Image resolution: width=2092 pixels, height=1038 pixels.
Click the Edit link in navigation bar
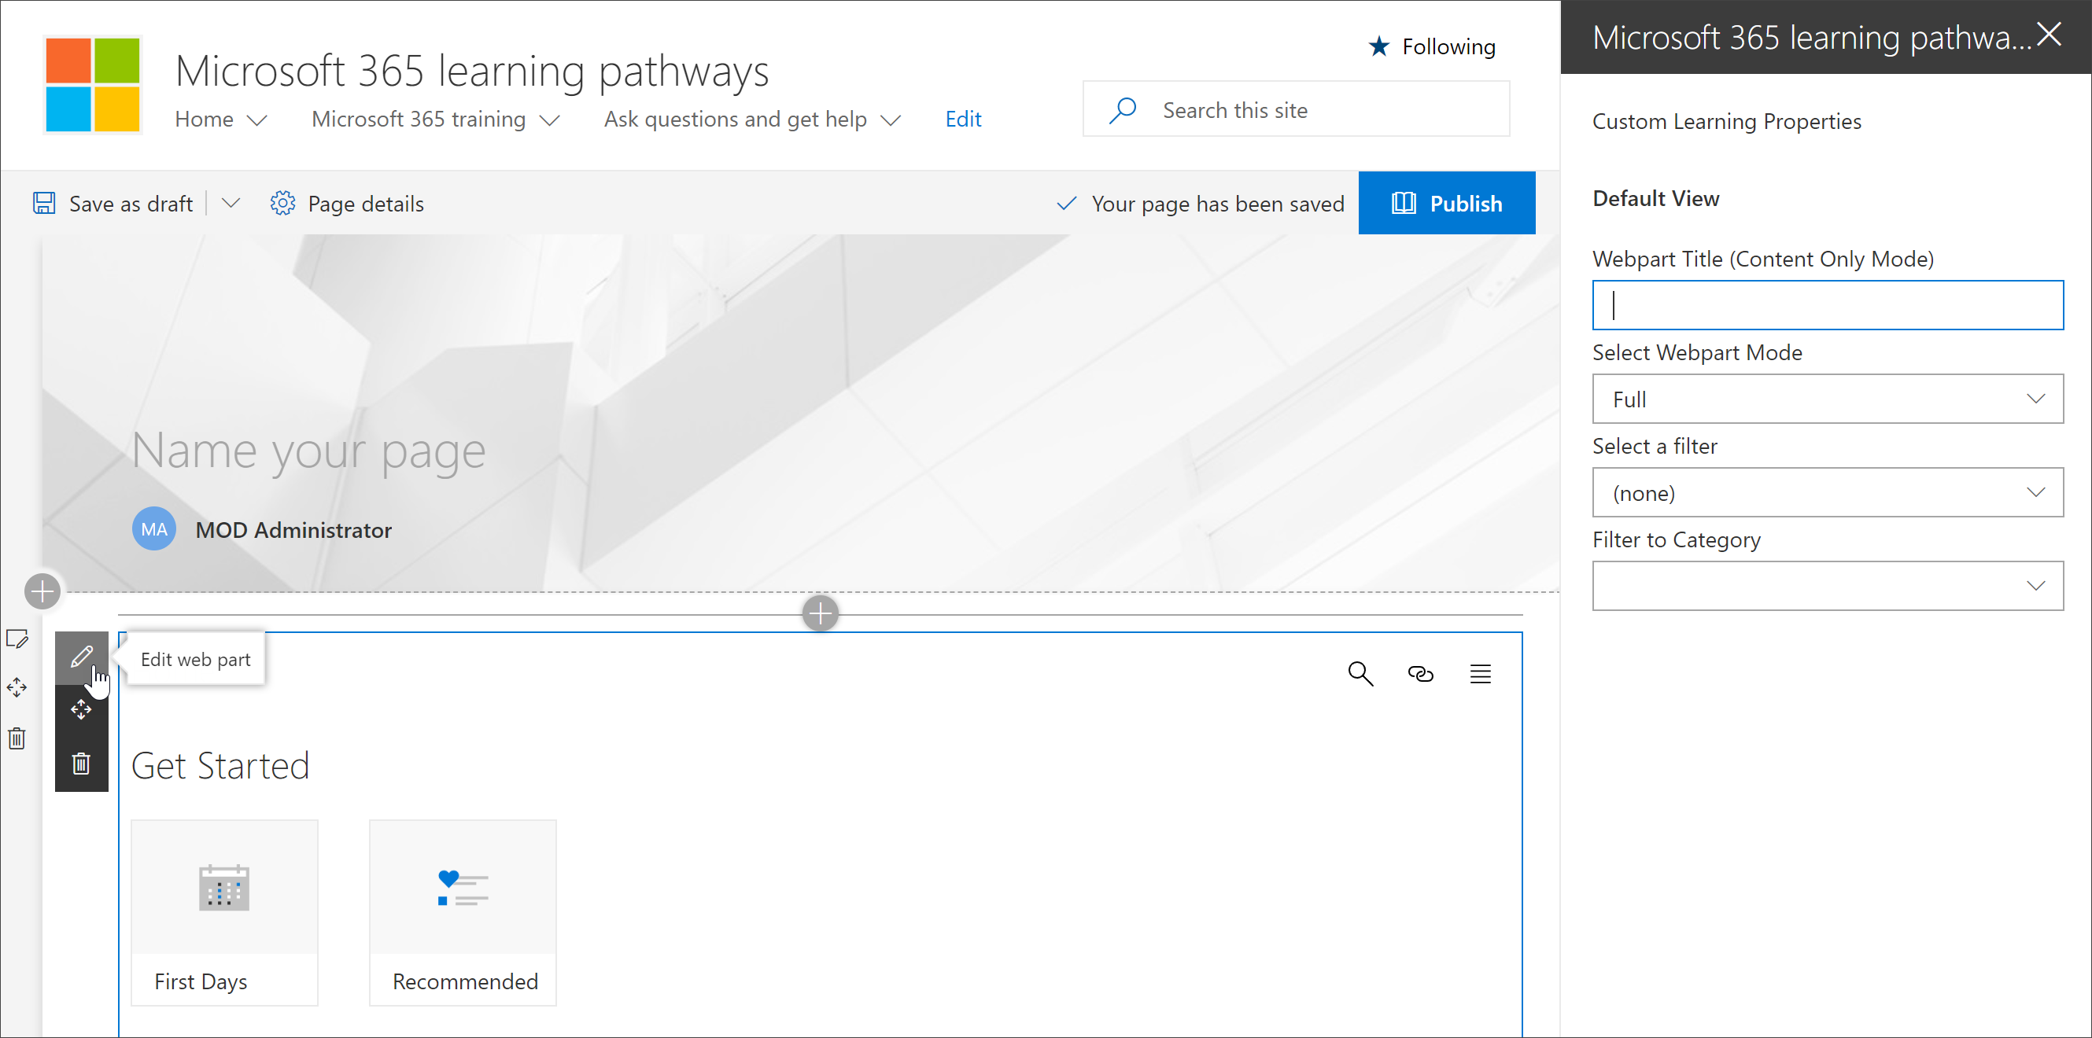(x=963, y=119)
